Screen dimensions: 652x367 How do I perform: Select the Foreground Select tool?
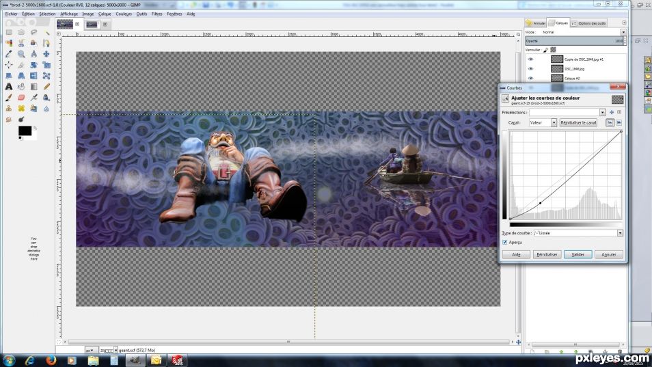click(33, 43)
